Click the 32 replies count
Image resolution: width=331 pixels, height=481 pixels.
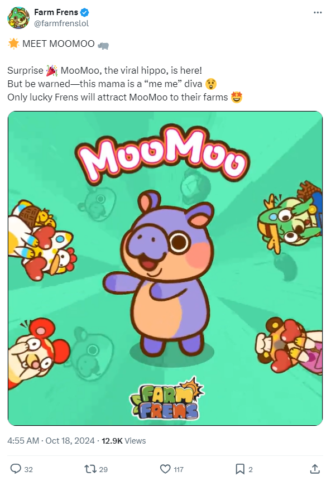tap(28, 469)
